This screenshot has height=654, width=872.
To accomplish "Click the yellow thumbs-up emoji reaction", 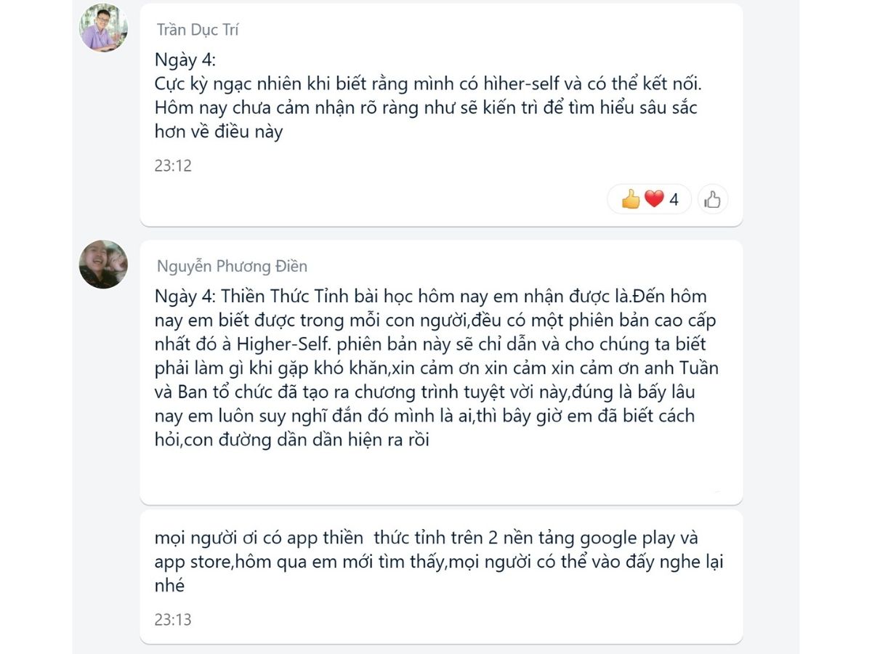I will click(x=631, y=198).
